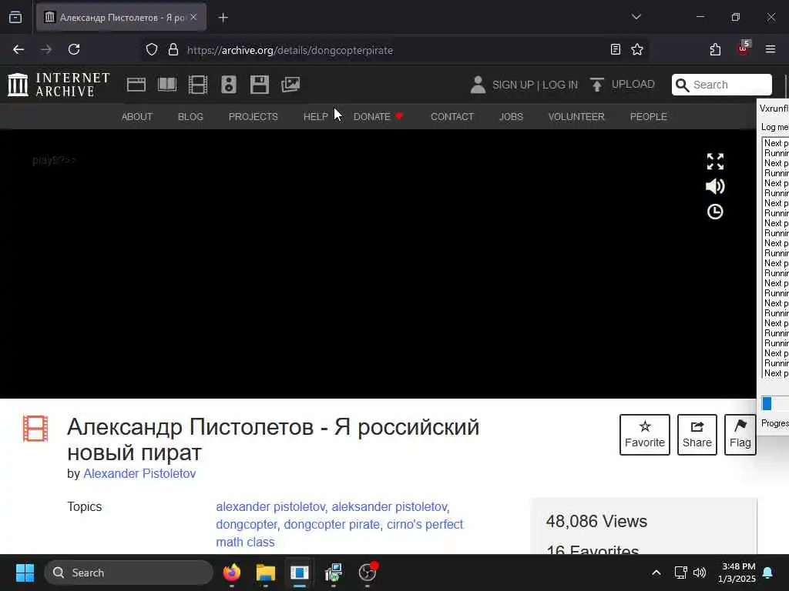
Task: Open Firefox from the taskbar
Action: pyautogui.click(x=231, y=573)
